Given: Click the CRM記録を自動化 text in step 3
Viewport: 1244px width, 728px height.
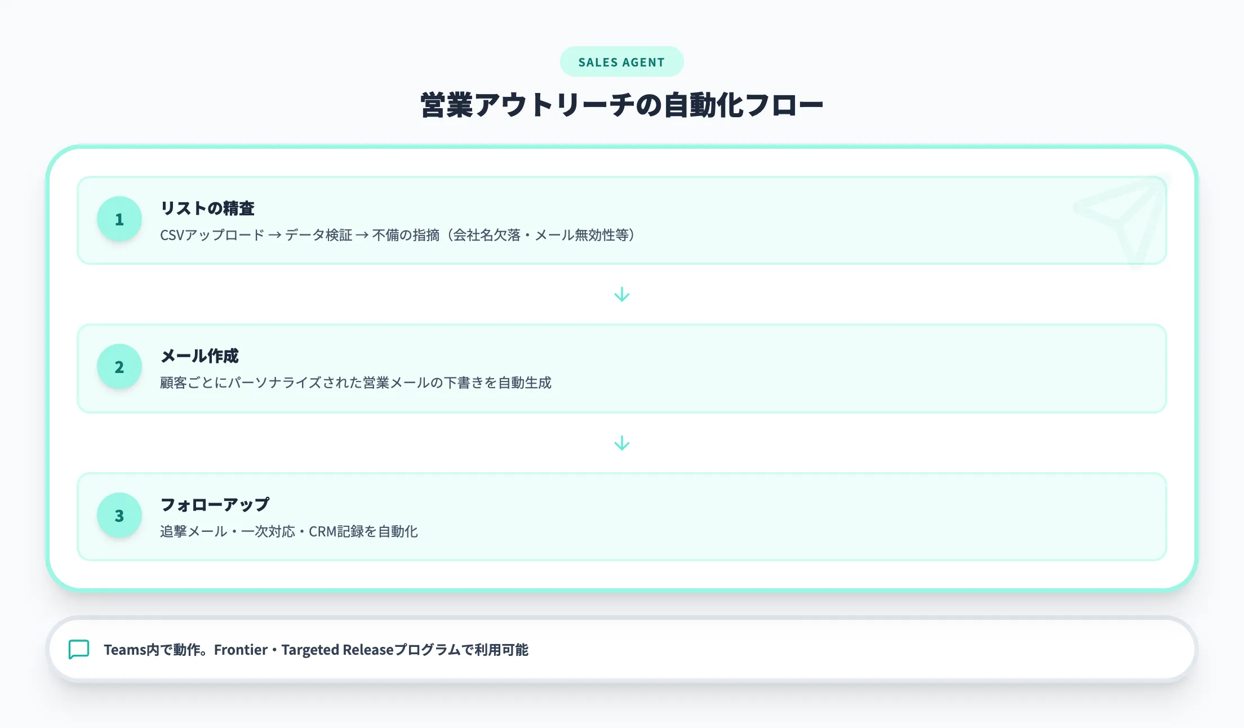Looking at the screenshot, I should point(363,531).
